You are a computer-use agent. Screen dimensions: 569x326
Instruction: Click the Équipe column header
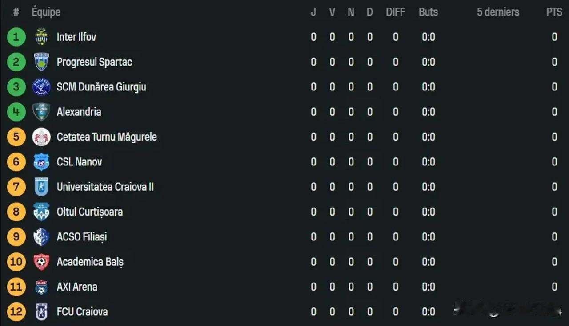(46, 12)
